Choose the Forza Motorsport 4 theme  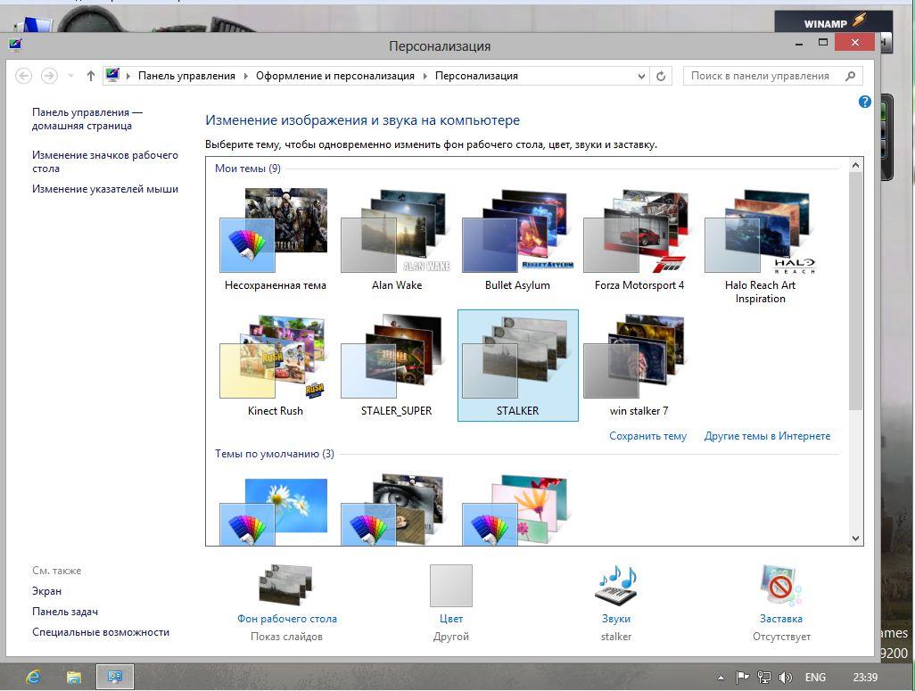point(639,239)
